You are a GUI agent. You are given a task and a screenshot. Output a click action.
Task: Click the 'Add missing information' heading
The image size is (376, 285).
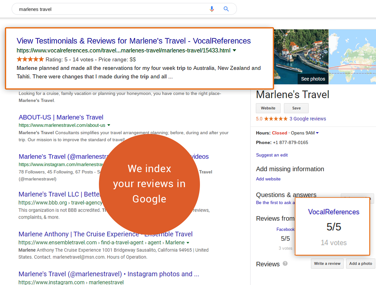click(x=290, y=169)
